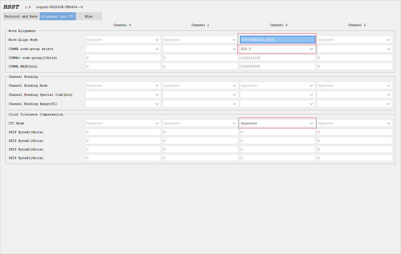Open the K28.5 COMMA code-group selector
401x254 pixels.
click(277, 49)
